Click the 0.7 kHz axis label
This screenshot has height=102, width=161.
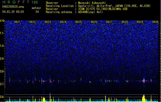pos(2,84)
